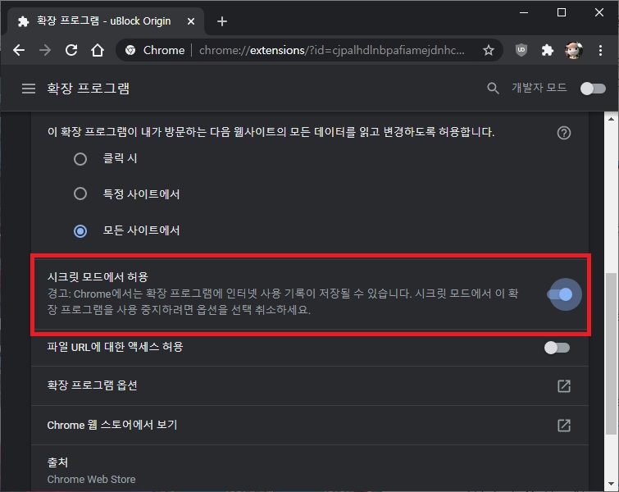Click the Chrome site info icon in address bar

(130, 50)
